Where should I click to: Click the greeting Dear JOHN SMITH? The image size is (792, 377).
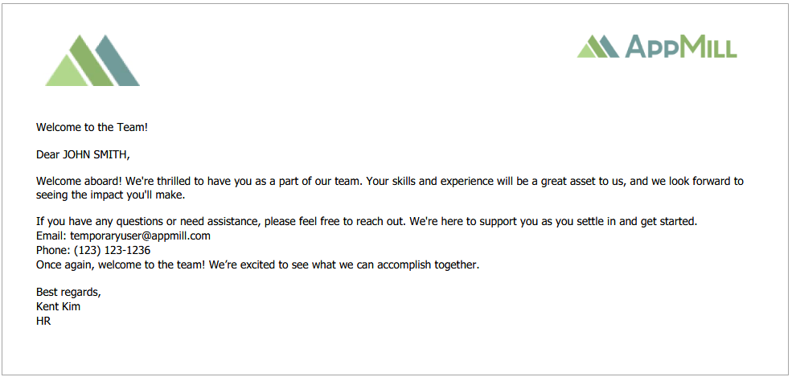pos(83,155)
